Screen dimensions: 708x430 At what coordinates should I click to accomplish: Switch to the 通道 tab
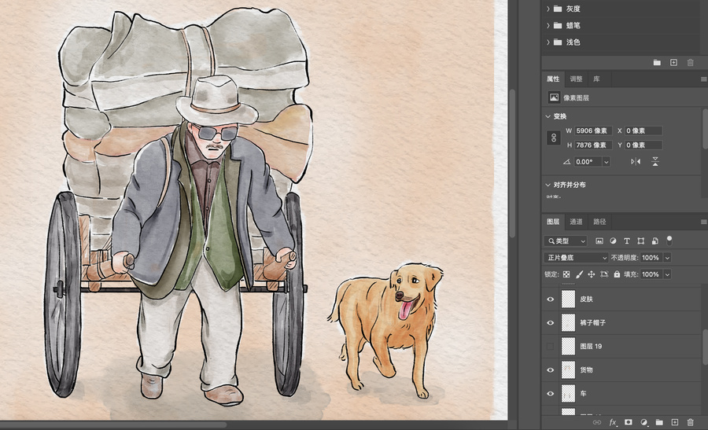click(576, 222)
